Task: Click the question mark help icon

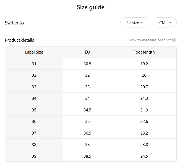Action: point(174,40)
